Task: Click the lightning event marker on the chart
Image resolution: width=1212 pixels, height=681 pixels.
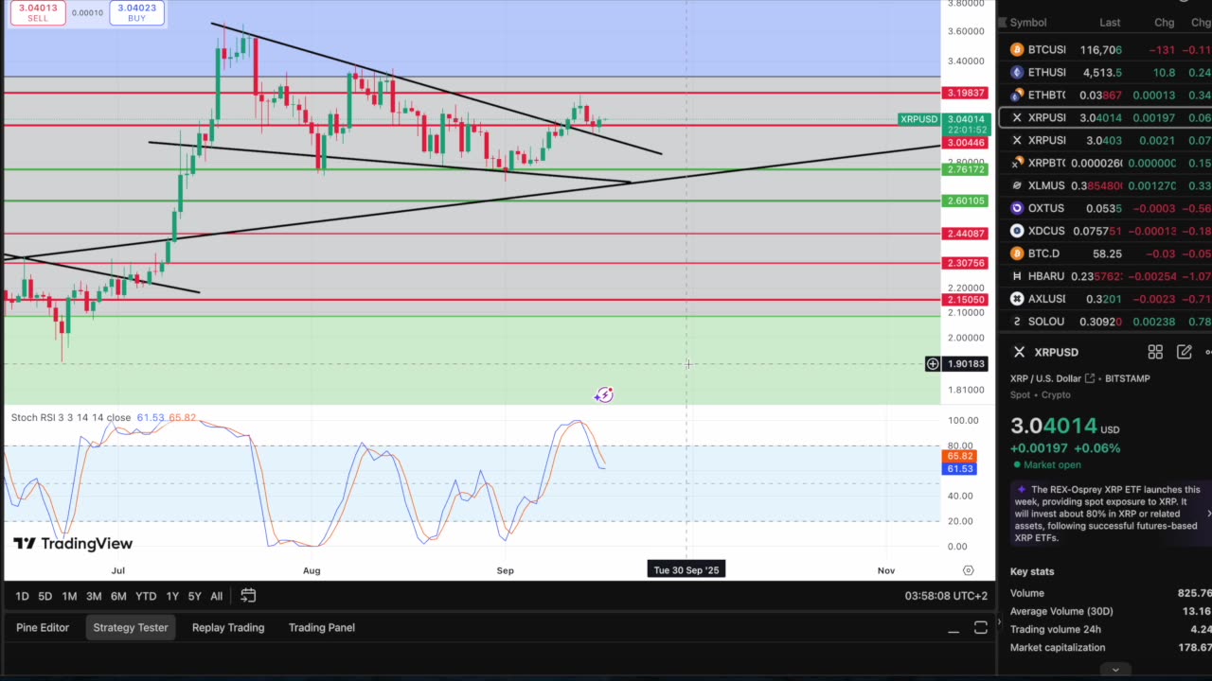Action: pos(604,395)
